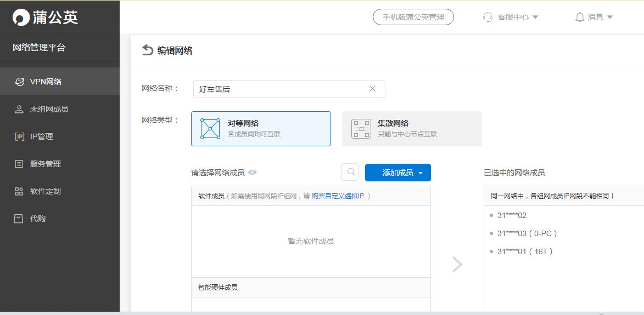The image size is (644, 315).
Task: Open the 购买自定义虚拟IP link
Action: (338, 196)
